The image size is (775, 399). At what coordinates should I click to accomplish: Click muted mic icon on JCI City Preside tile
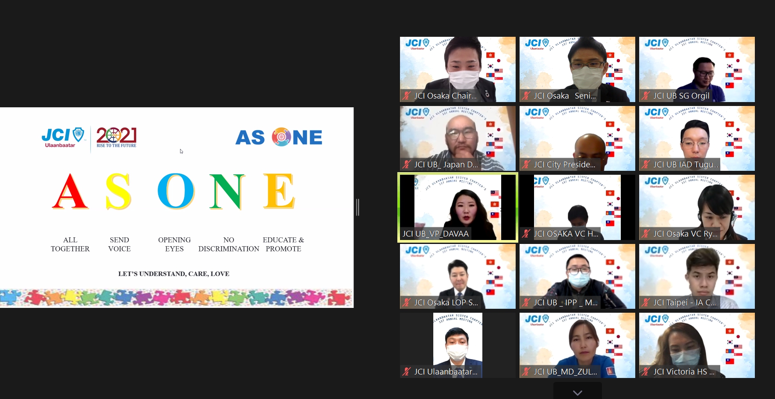click(527, 165)
